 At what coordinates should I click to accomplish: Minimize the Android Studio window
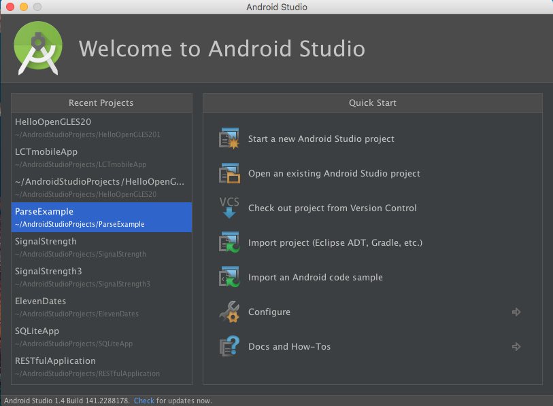[x=24, y=7]
